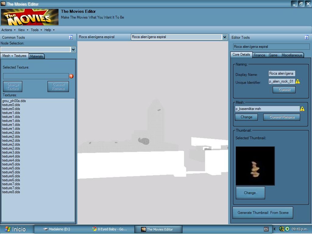Switch to the Mesh + Textures tab
Image resolution: width=312 pixels, height=234 pixels.
(14, 56)
